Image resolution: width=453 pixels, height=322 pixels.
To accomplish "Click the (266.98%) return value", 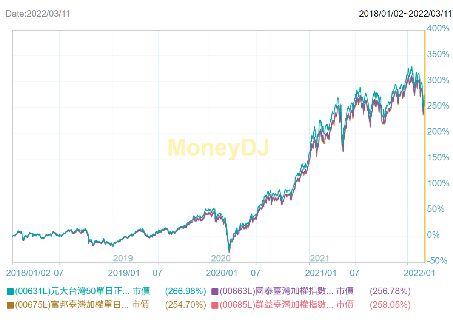I will click(x=186, y=291).
